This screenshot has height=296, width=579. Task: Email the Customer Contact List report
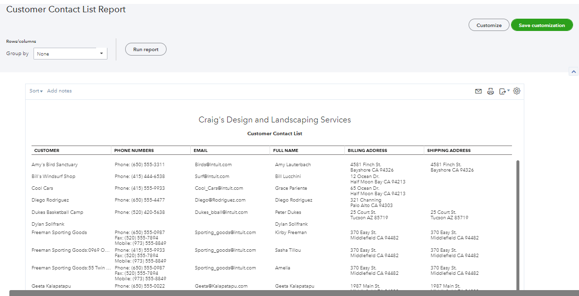tap(478, 91)
